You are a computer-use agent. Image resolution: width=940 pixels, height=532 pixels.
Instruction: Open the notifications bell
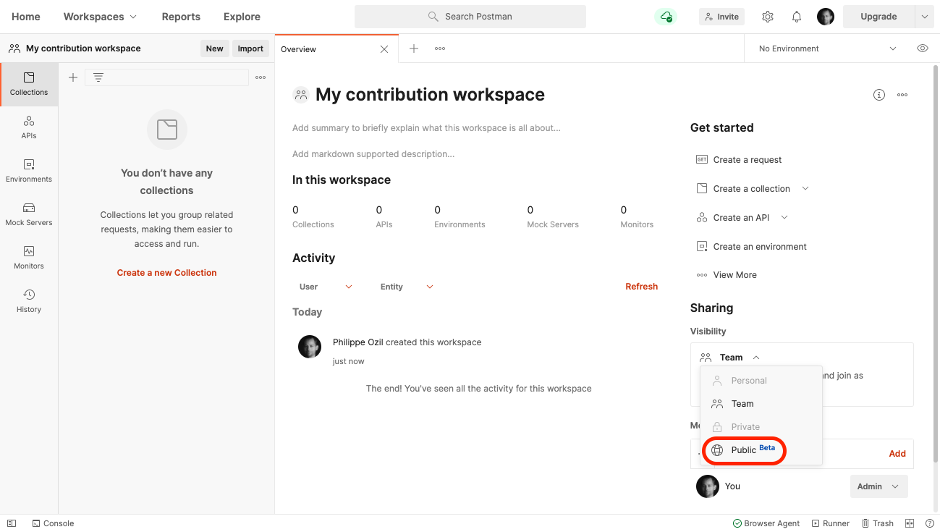tap(797, 17)
